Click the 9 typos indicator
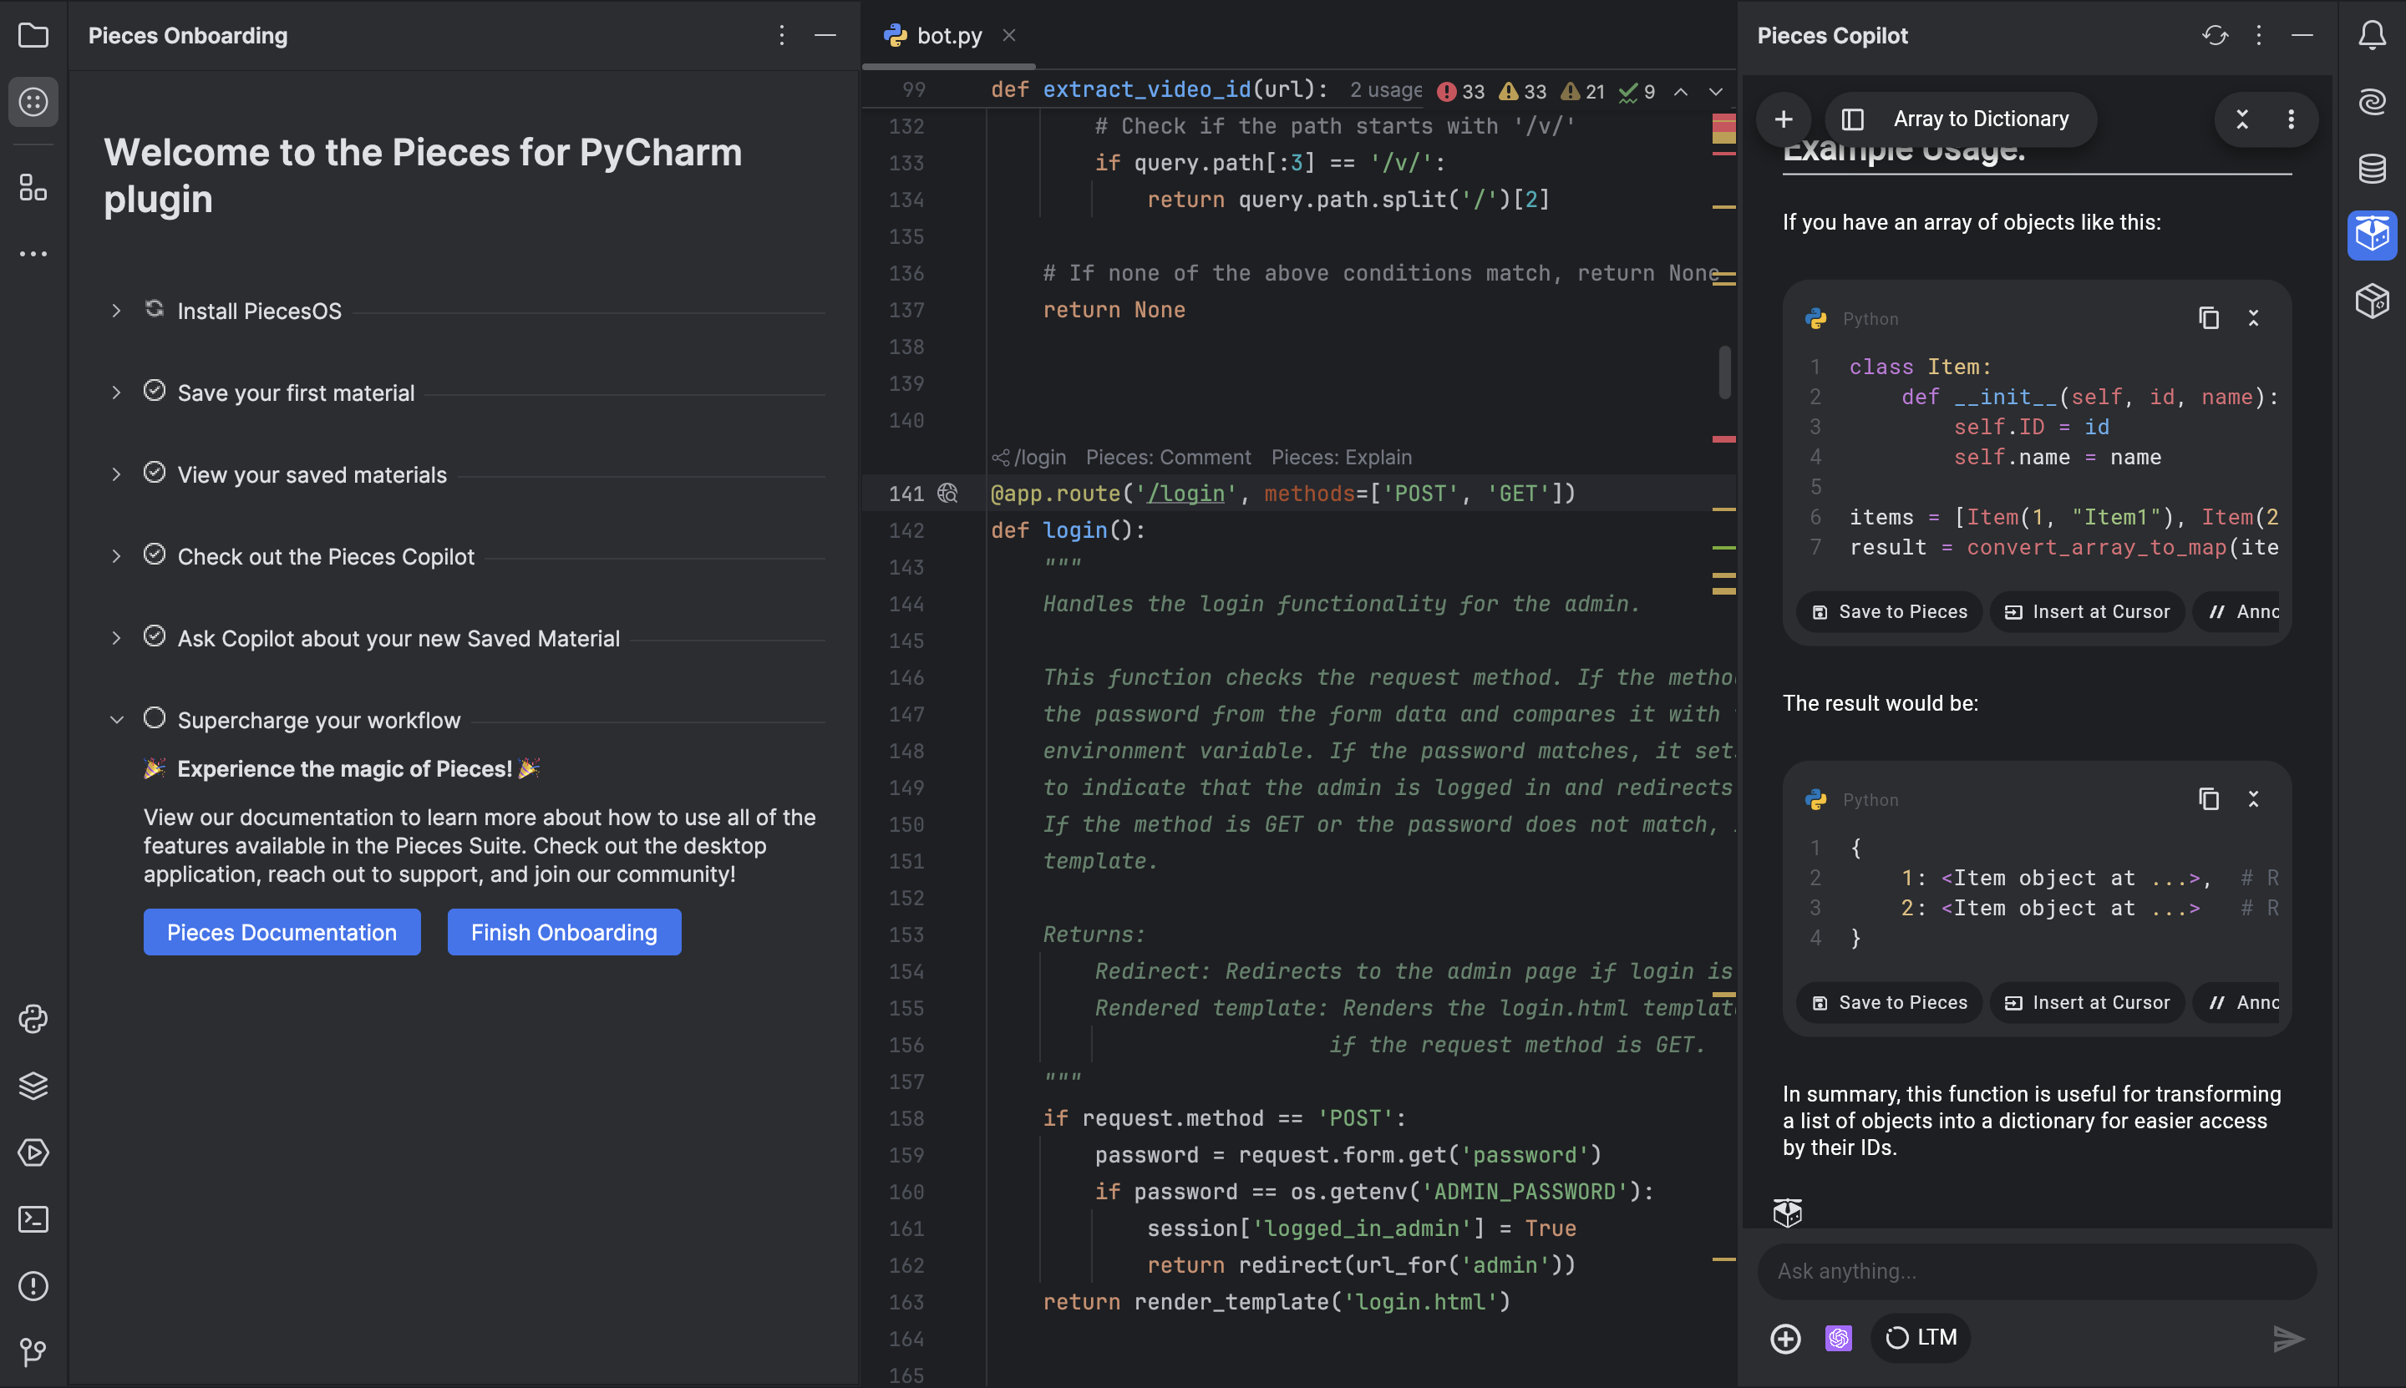 point(1637,92)
